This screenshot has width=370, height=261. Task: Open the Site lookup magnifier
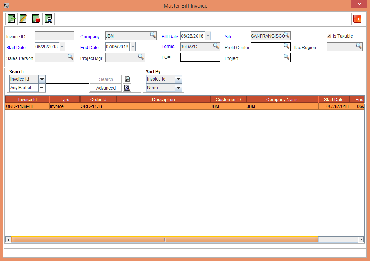pyautogui.click(x=287, y=35)
